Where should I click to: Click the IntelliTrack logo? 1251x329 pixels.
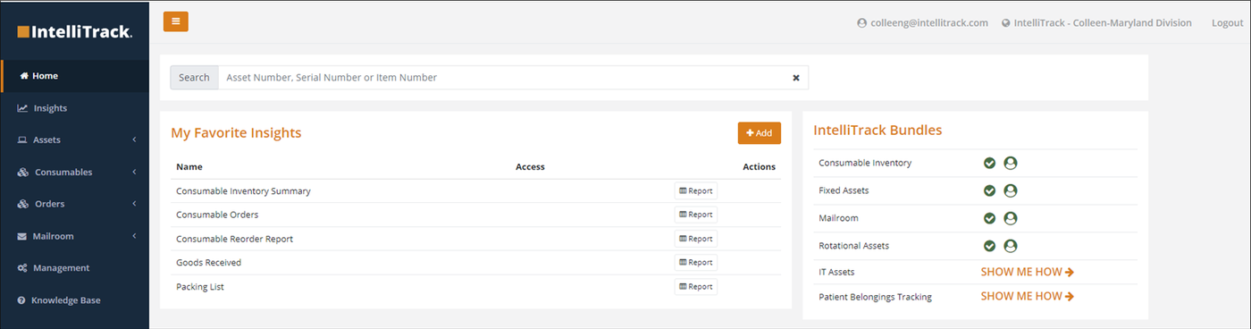75,32
